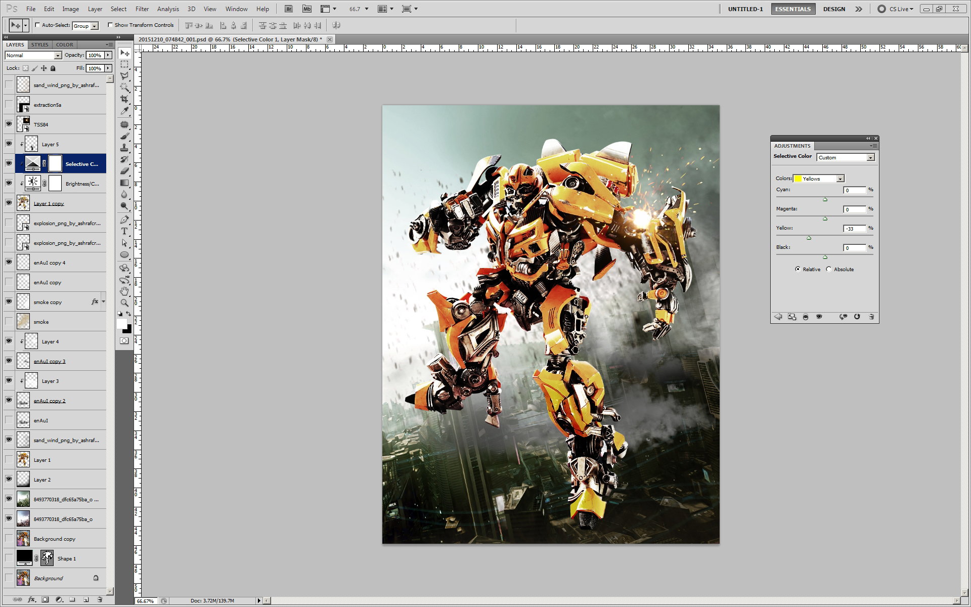This screenshot has height=607, width=971.
Task: Select the Eyedropper tool
Action: [x=124, y=110]
